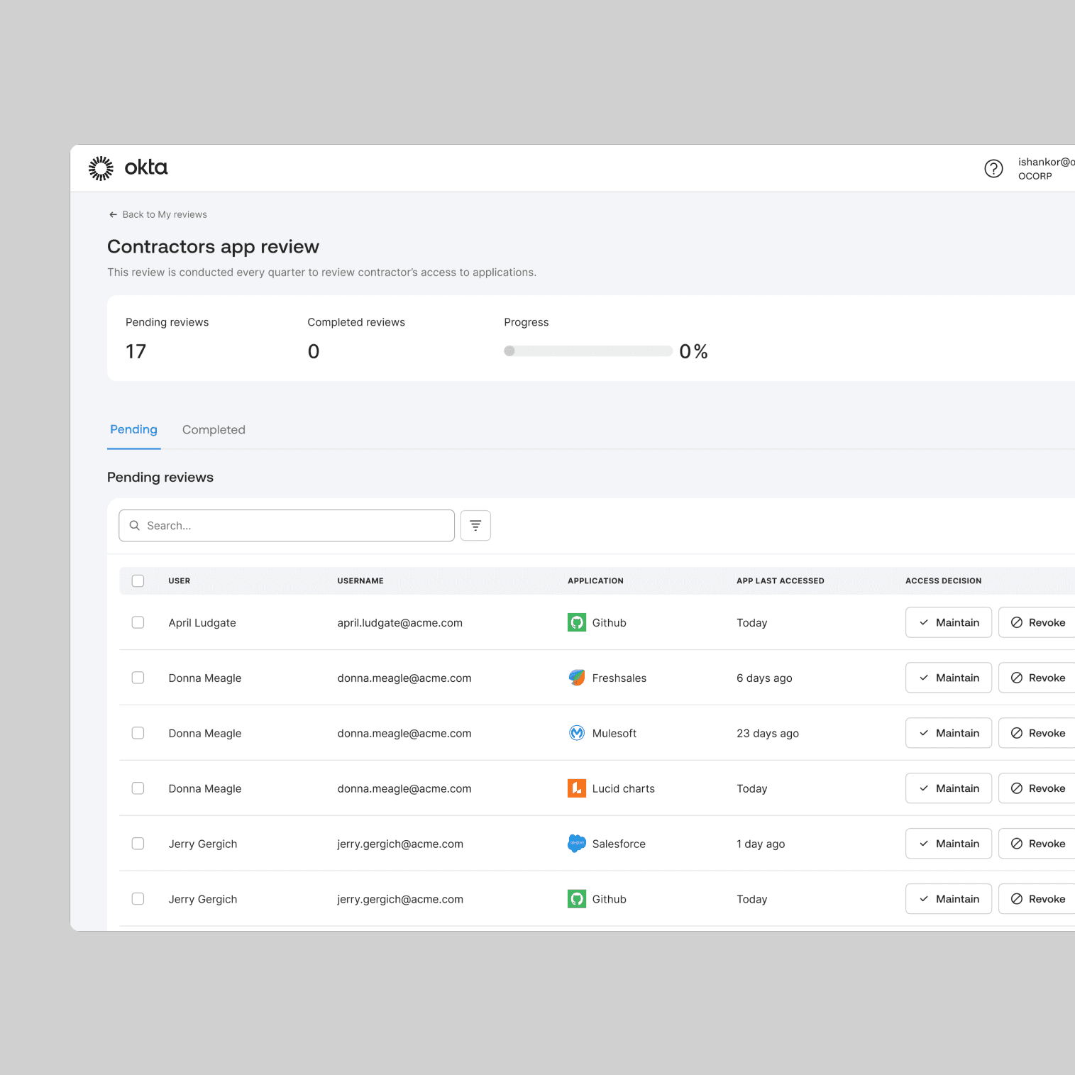1075x1075 pixels.
Task: Revoke Donna Meagle's Mulesoft access
Action: point(1037,733)
